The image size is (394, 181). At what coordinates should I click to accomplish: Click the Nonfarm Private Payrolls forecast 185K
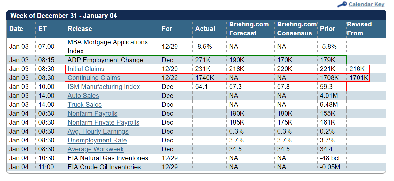237,122
